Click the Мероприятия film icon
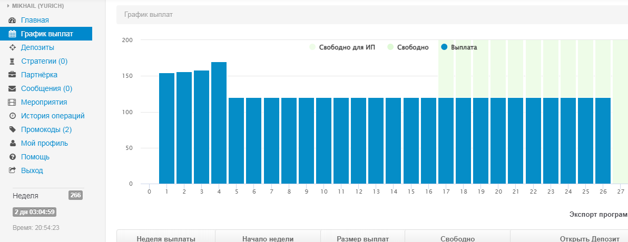This screenshot has height=242, width=628. click(13, 103)
